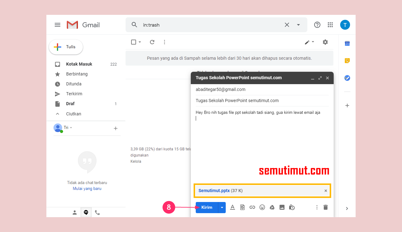Open the More options dots in mail toolbar
Screen dimensions: 402x232
point(165,42)
